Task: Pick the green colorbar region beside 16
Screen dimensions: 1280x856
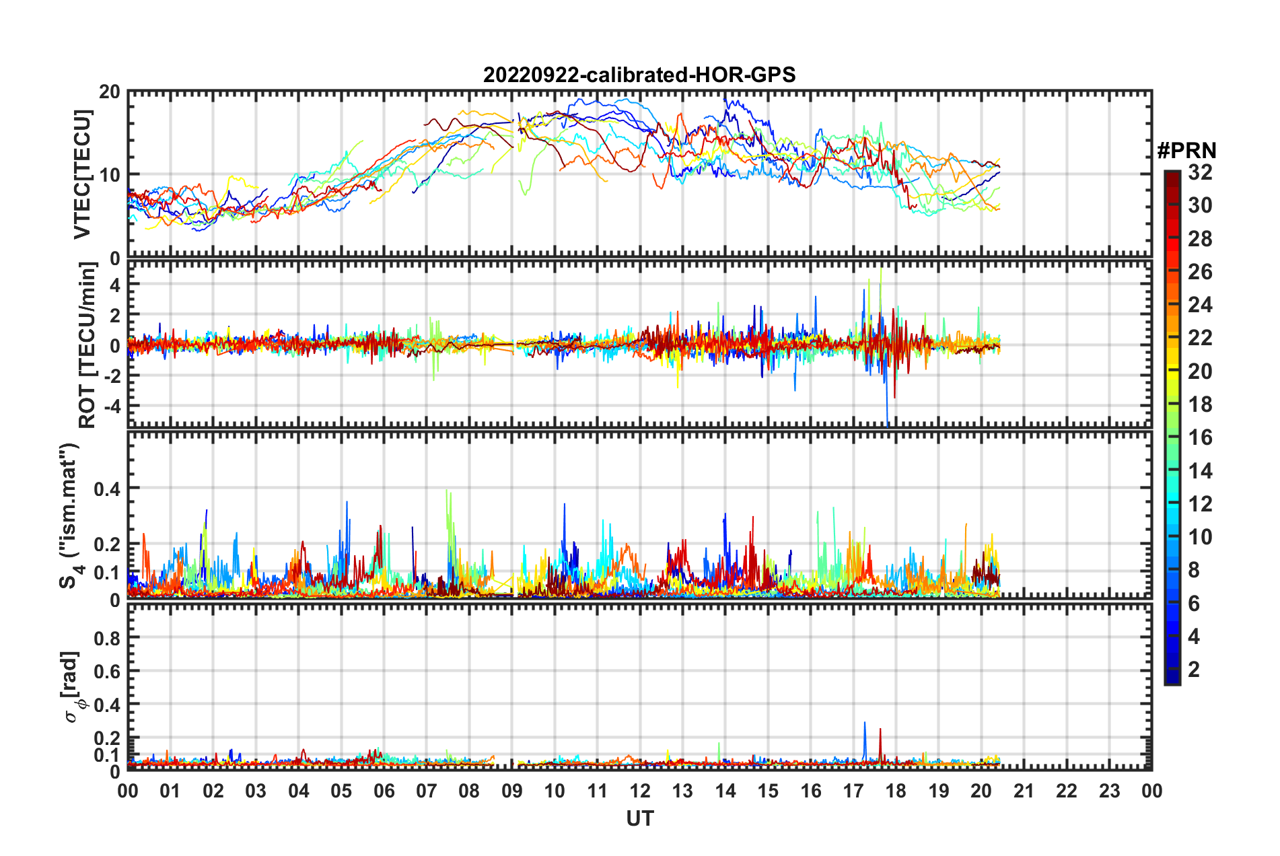Action: [x=1172, y=437]
